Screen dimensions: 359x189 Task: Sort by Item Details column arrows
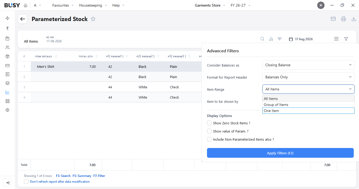[x=56, y=56]
